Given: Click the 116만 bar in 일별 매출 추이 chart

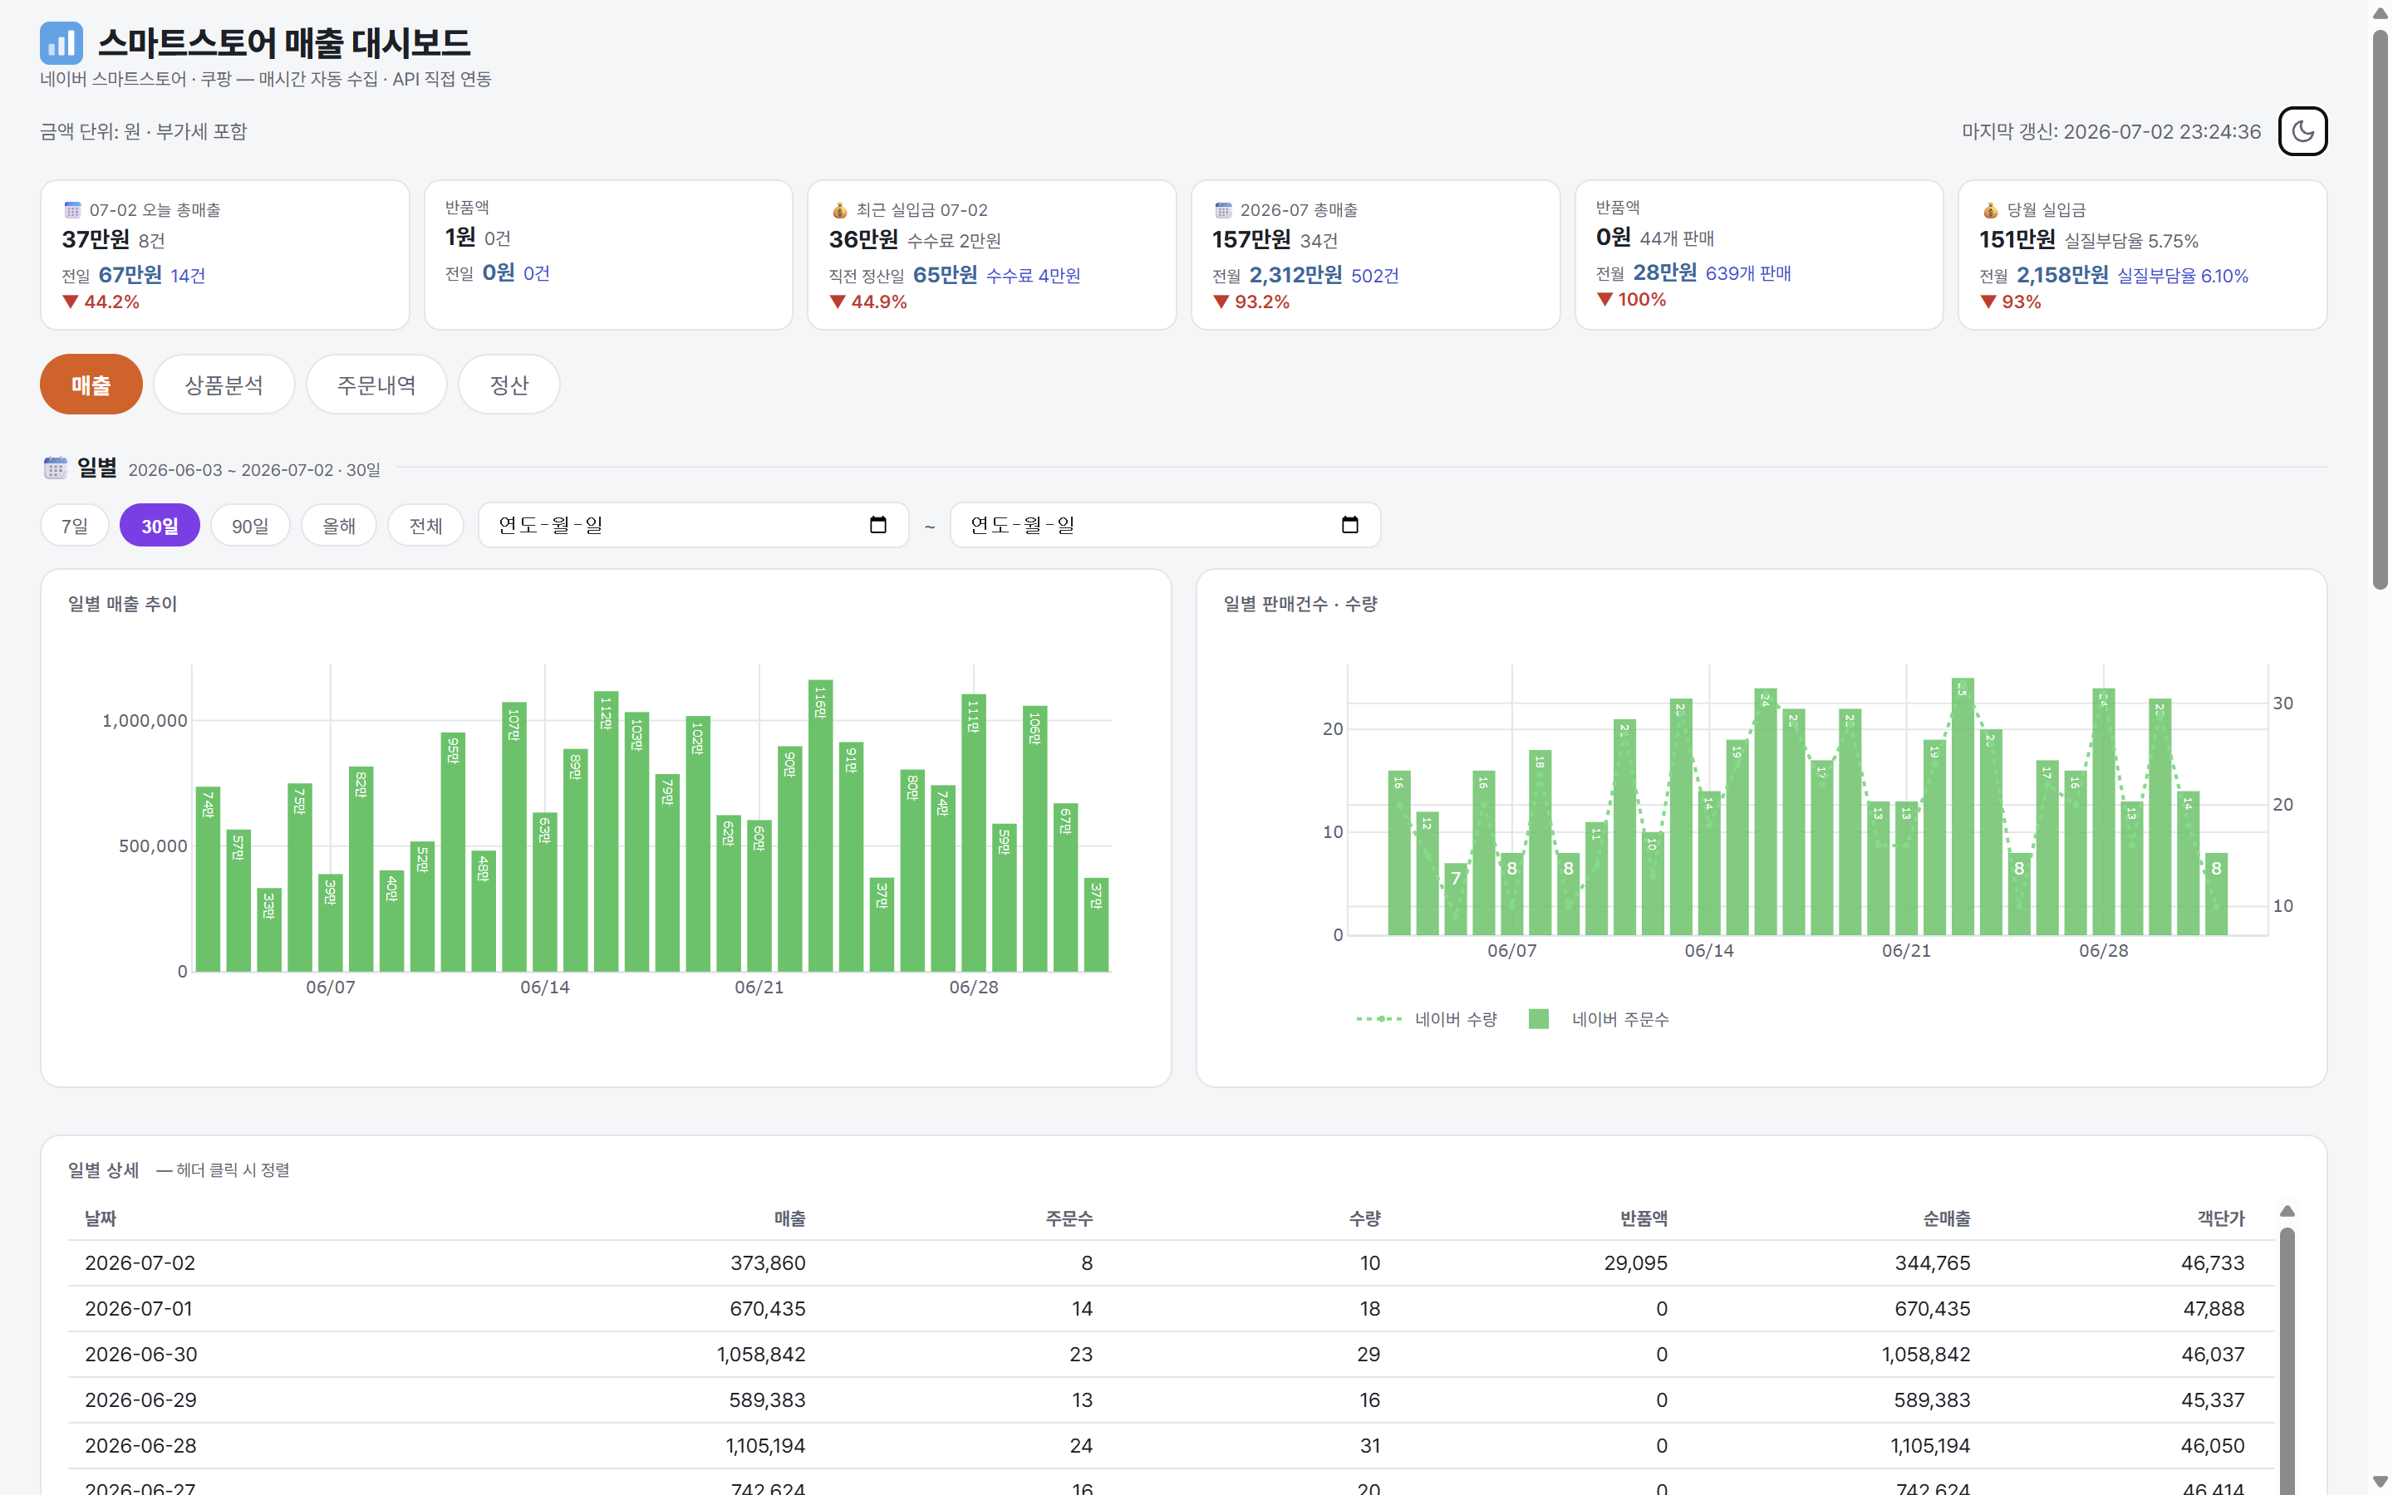Looking at the screenshot, I should tap(820, 826).
